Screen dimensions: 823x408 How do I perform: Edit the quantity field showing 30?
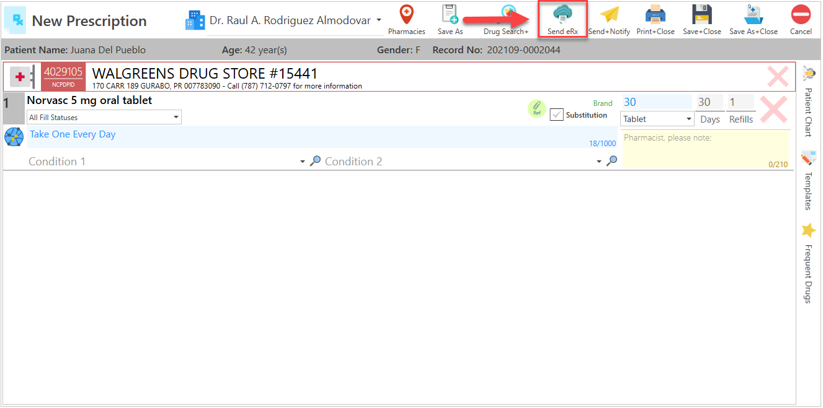tap(656, 102)
